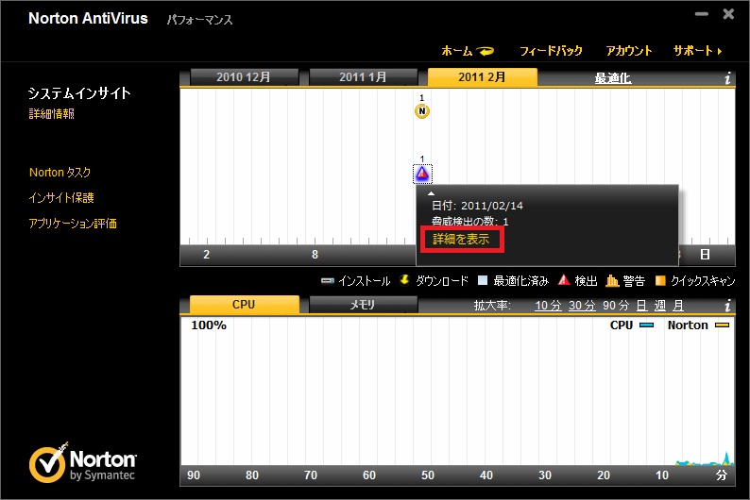The height and width of the screenshot is (500, 750).
Task: Select the CPU tab
Action: [244, 304]
